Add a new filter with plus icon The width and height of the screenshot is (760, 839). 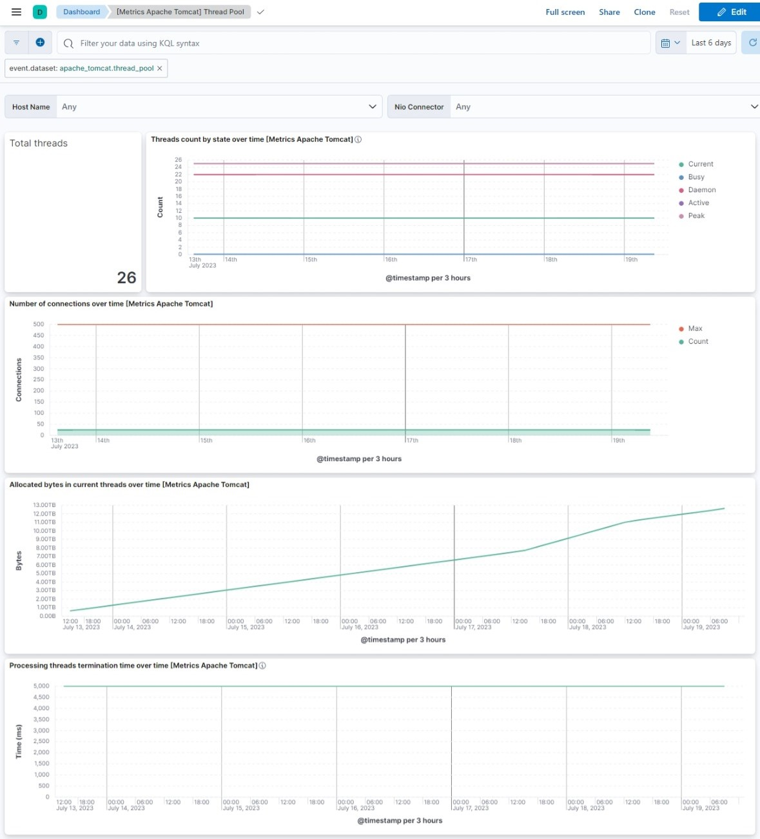(40, 43)
